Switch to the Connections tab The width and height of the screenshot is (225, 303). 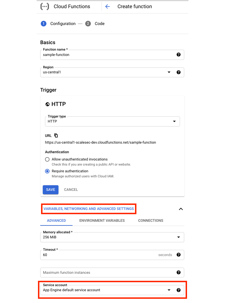tap(151, 221)
